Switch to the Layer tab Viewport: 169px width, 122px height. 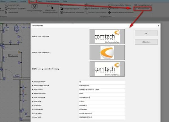click(x=40, y=1)
